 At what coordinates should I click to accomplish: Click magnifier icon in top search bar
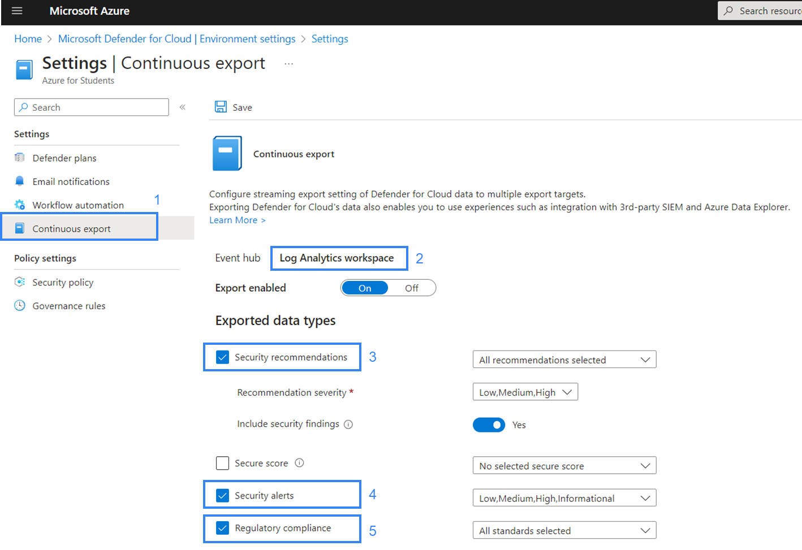point(728,11)
